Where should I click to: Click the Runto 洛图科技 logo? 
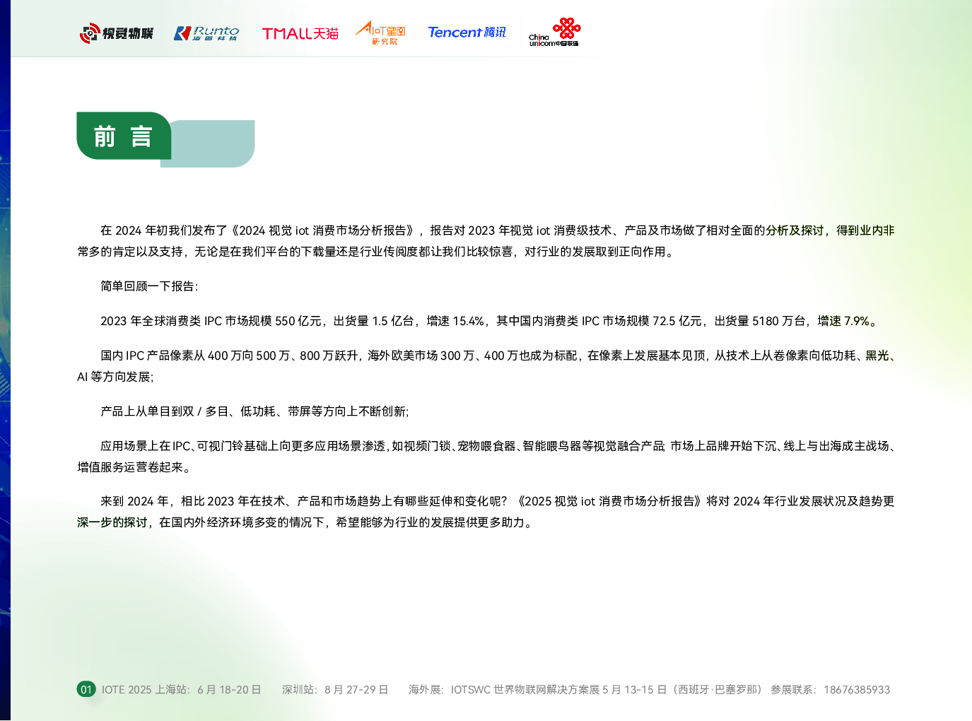[x=206, y=33]
